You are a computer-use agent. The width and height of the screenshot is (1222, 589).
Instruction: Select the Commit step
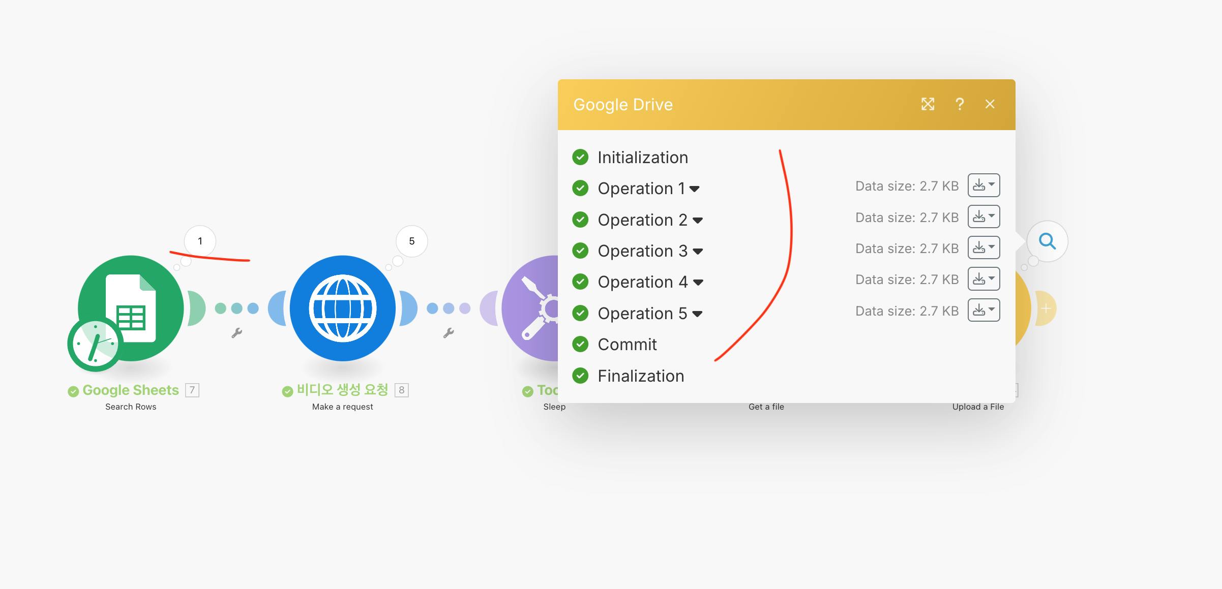coord(627,345)
